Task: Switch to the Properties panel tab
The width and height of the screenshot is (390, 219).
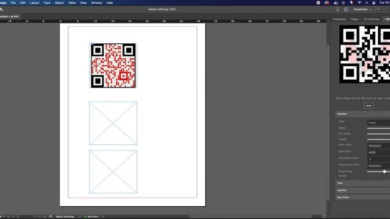Action: click(339, 19)
